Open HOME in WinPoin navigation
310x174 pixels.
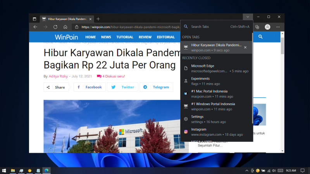[x=90, y=37]
